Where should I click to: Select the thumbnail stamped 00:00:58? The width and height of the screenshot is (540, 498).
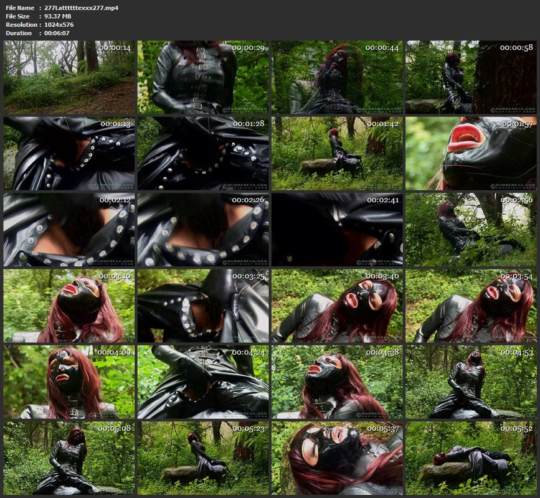471,77
